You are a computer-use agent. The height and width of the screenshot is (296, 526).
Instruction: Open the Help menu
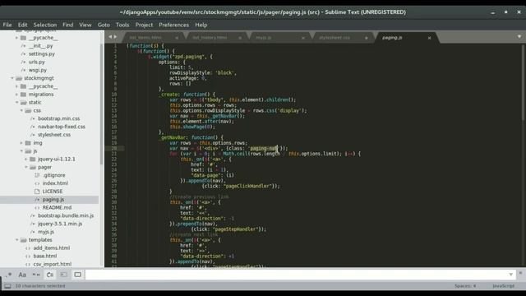(x=201, y=25)
